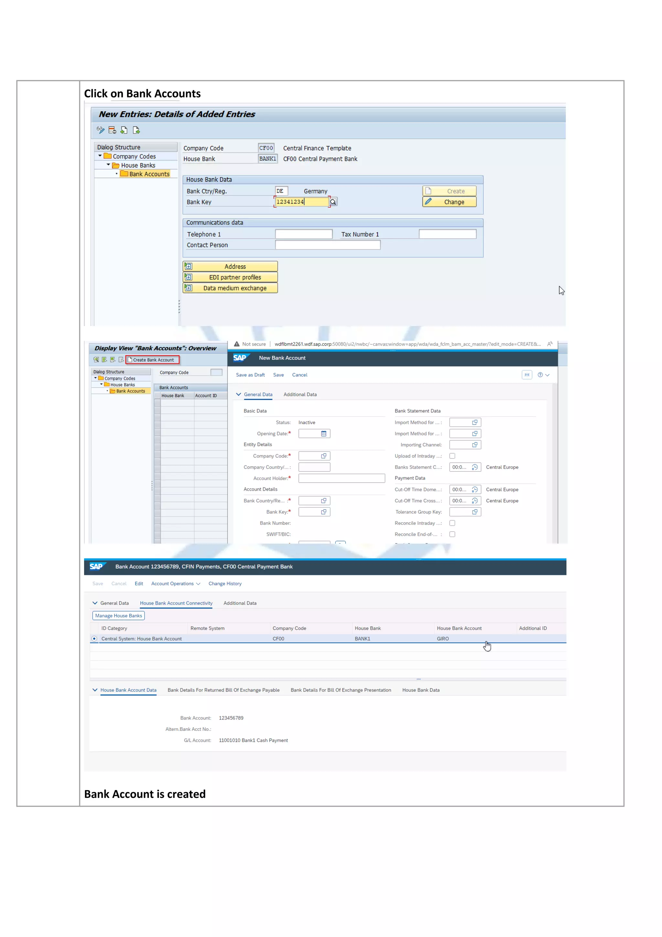Open value help for the Bank Key field in New Bank Account
This screenshot has width=662, height=937.
pos(324,512)
